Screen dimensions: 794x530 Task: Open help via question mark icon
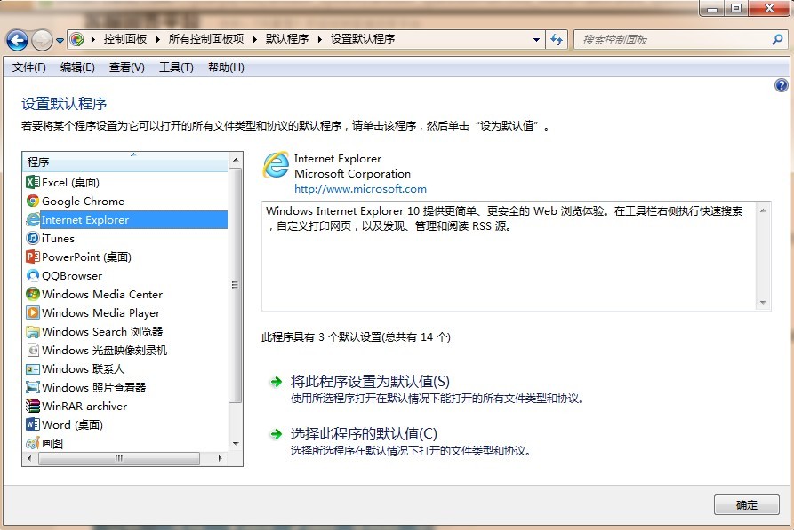point(781,85)
